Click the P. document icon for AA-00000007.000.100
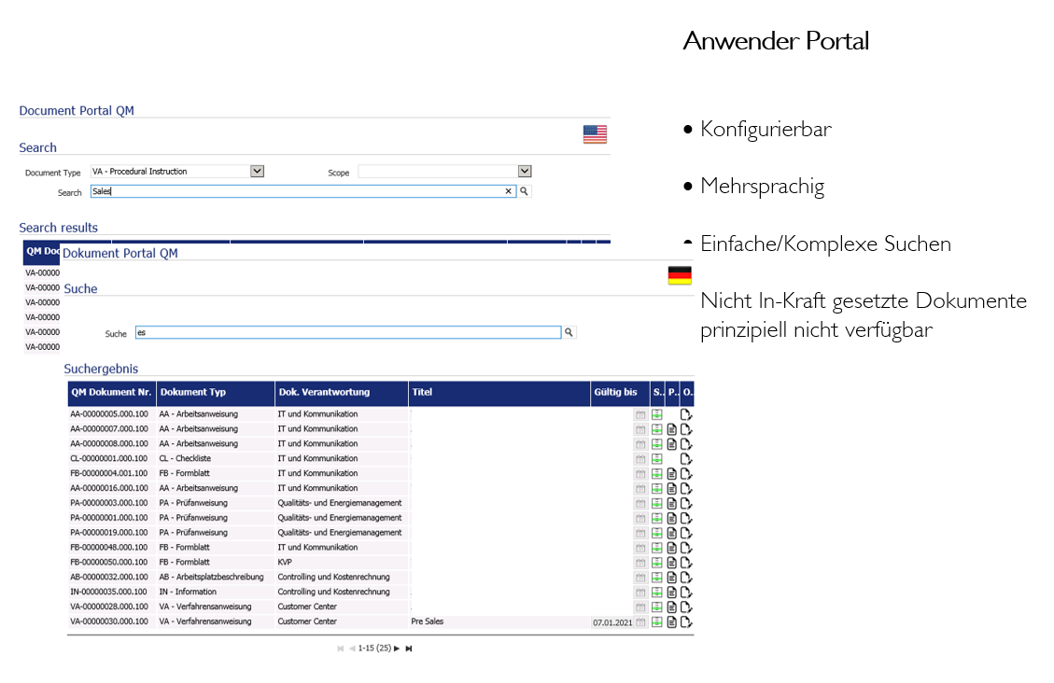This screenshot has width=1054, height=683. coord(671,430)
